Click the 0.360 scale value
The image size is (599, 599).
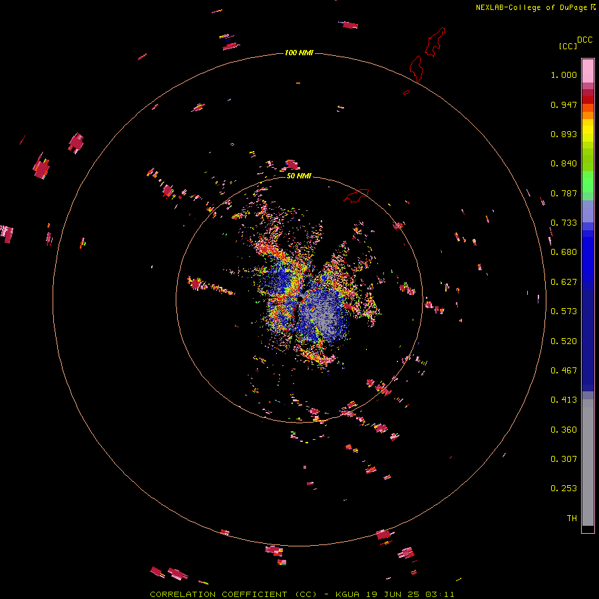[564, 430]
